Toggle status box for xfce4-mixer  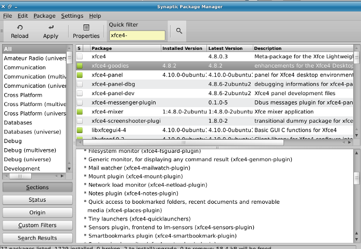coord(80,112)
